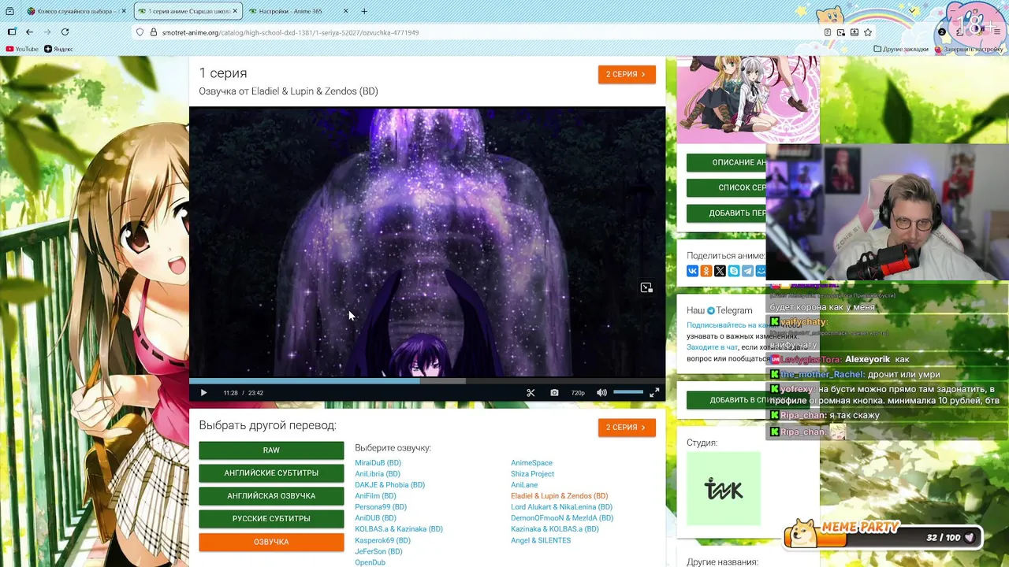The width and height of the screenshot is (1009, 567).
Task: Pick DAKJE & Phobia (BD) voiceover
Action: click(x=389, y=485)
